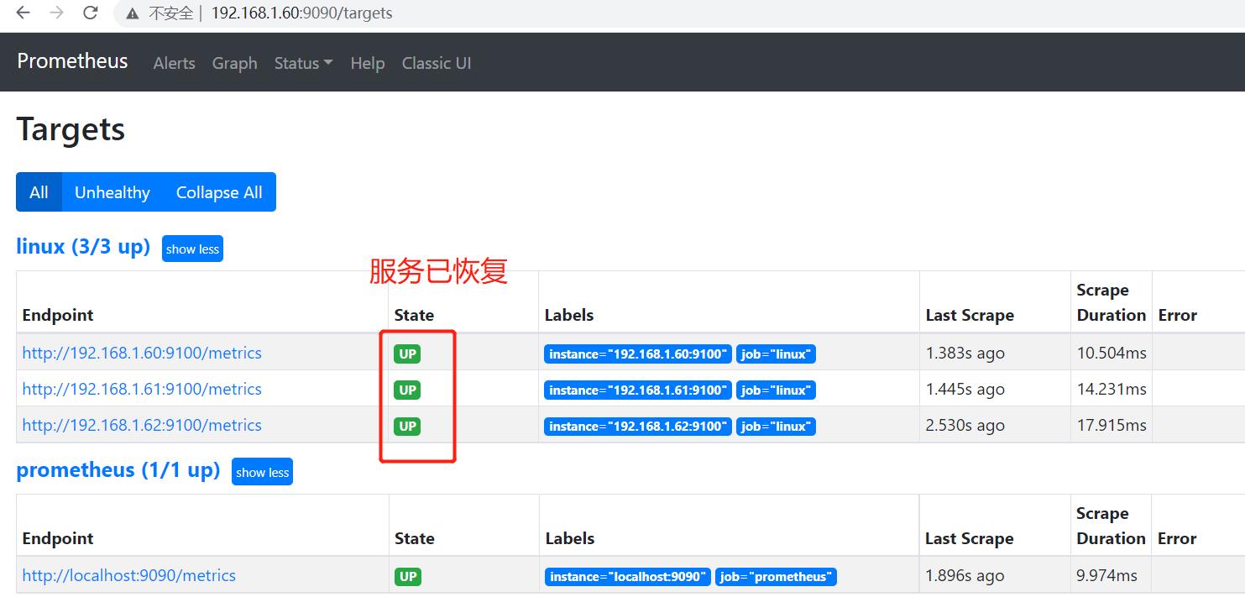Click Scrape Duration header in linux table
This screenshot has height=613, width=1245.
tap(1112, 302)
